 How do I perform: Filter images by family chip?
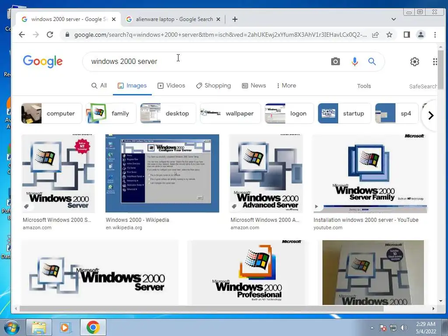pos(111,113)
